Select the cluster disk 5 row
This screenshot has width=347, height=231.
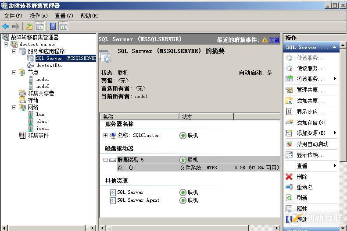click(x=198, y=160)
